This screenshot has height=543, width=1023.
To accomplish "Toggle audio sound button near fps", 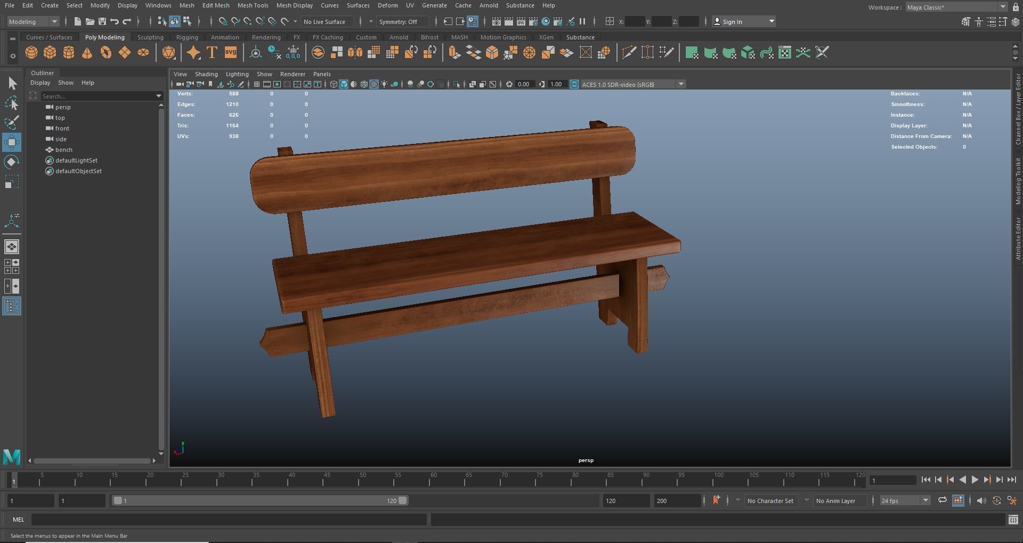I will [981, 501].
